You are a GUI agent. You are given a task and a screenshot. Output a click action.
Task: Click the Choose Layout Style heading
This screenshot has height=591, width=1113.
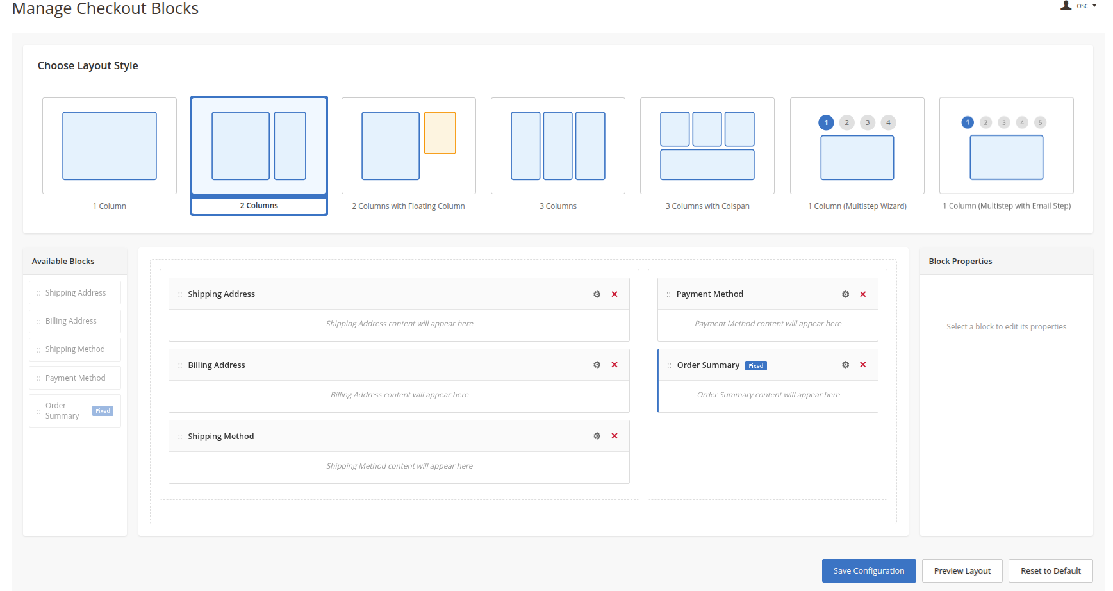[88, 65]
